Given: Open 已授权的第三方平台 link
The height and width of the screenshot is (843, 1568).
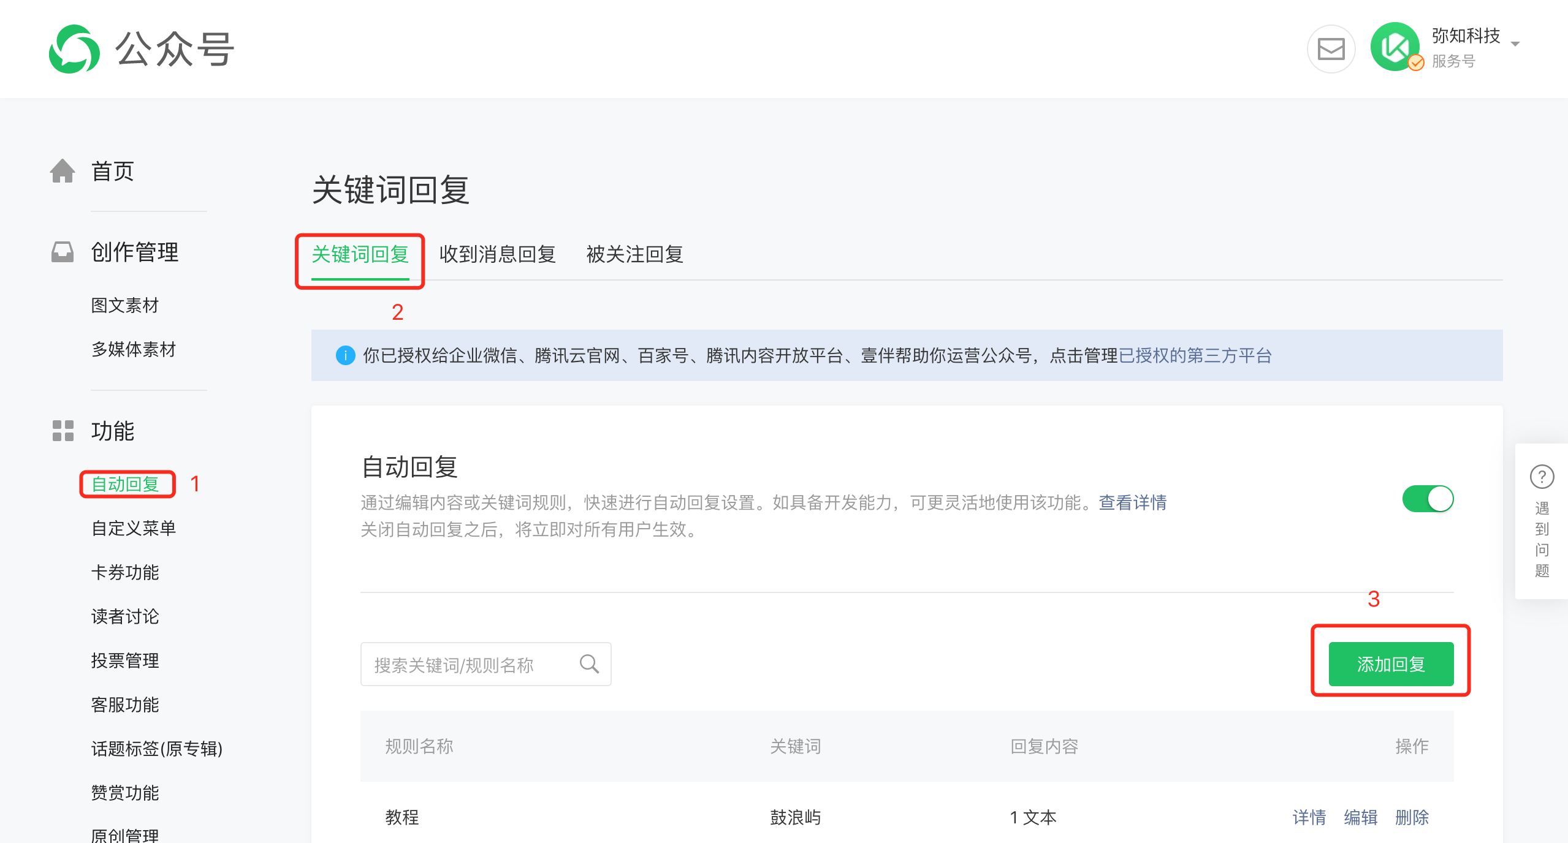Looking at the screenshot, I should [1195, 355].
